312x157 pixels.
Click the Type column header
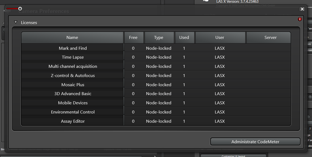click(159, 38)
